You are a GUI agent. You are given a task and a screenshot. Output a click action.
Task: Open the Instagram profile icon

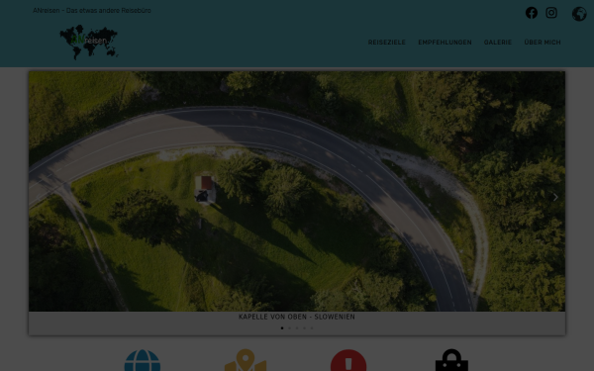tap(551, 13)
